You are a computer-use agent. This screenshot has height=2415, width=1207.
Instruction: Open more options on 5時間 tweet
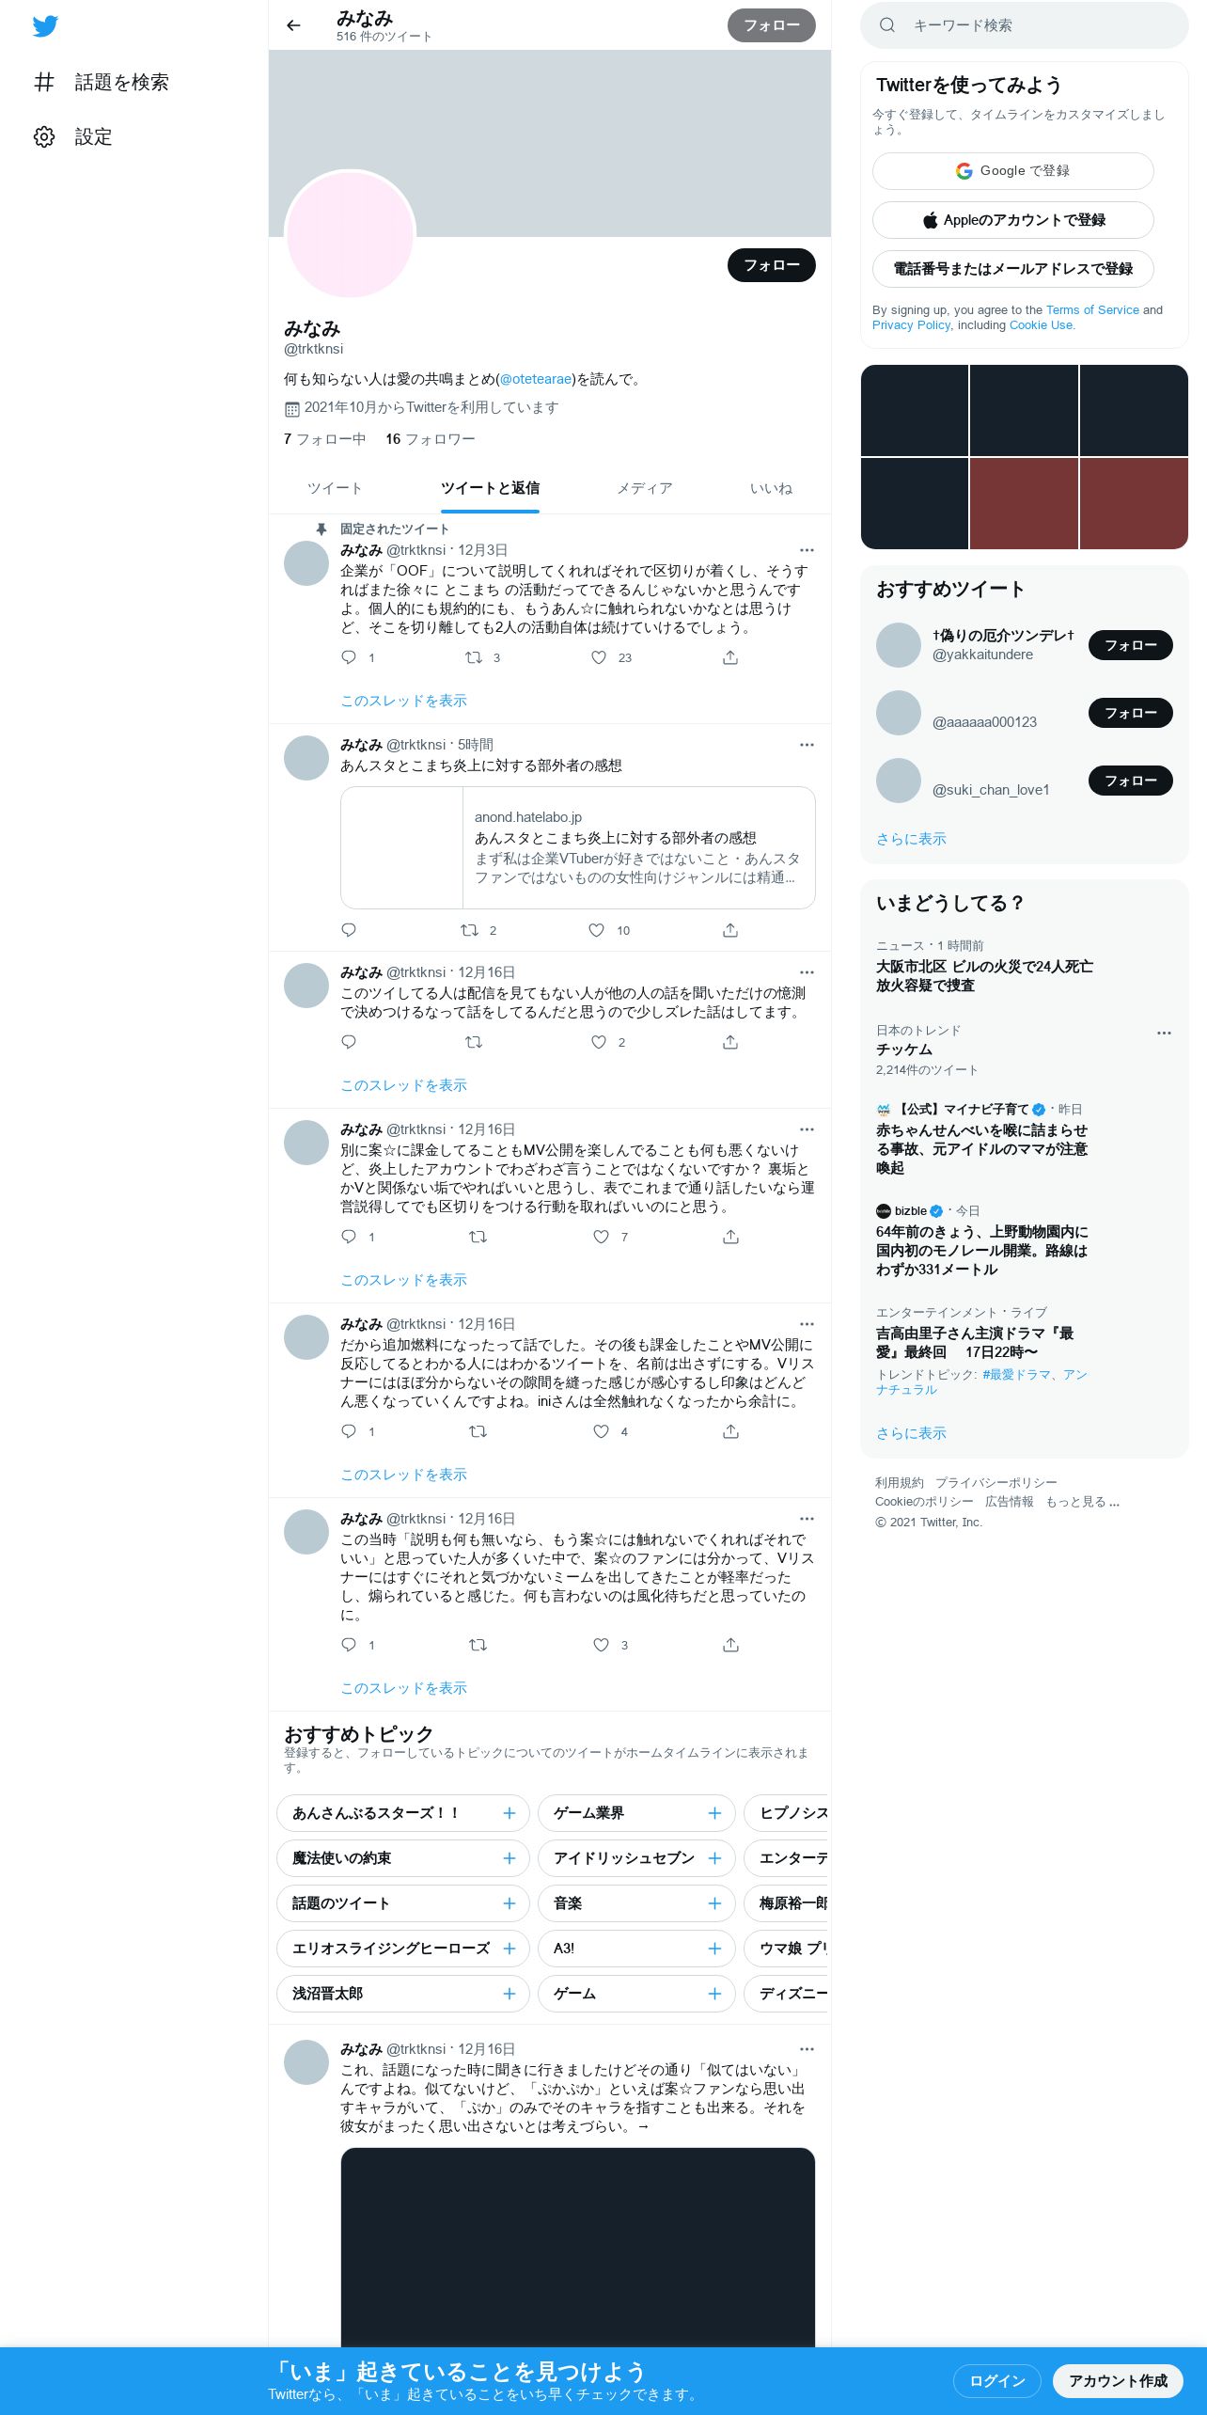tap(807, 745)
